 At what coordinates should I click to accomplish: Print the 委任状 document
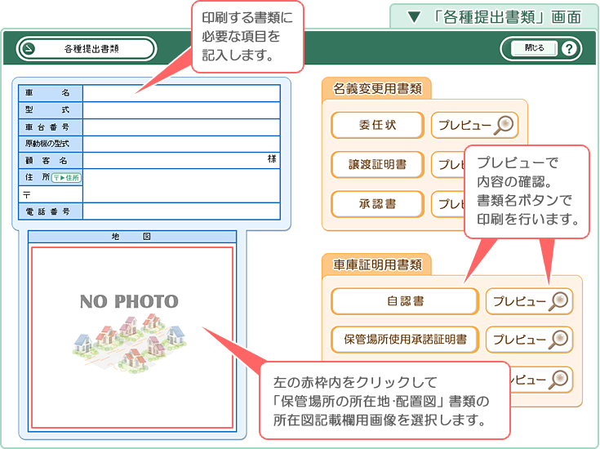pos(377,125)
